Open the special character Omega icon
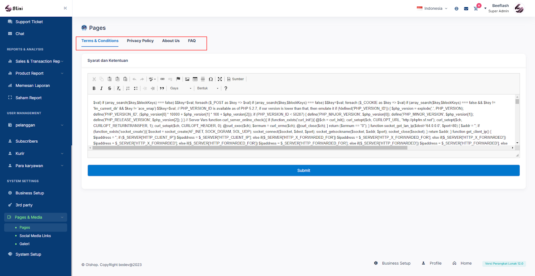The image size is (535, 276). [x=211, y=79]
